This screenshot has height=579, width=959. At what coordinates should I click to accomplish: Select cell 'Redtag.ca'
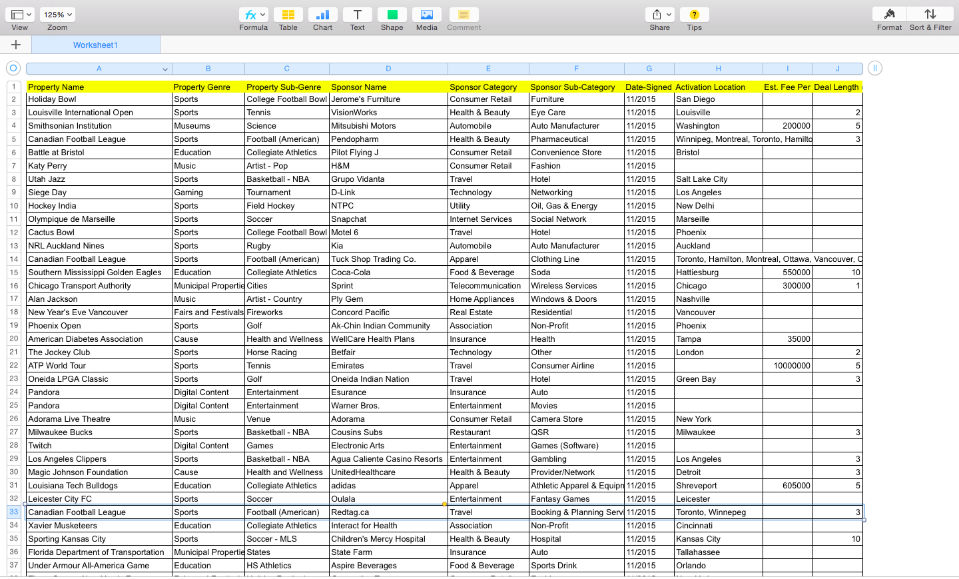click(x=388, y=512)
